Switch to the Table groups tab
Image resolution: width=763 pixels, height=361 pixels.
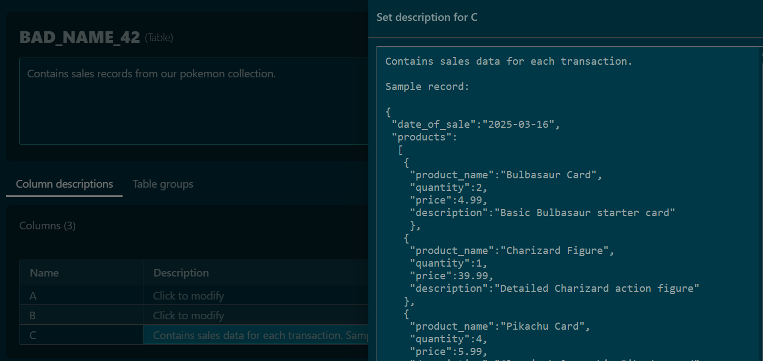tap(163, 184)
